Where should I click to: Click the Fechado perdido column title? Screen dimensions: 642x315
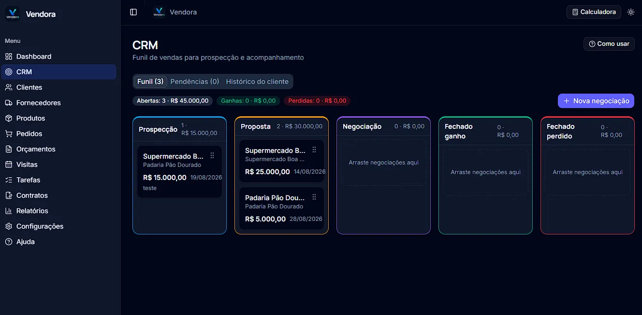point(561,131)
